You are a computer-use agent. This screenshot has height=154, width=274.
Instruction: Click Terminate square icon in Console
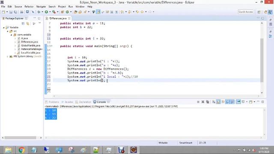(x=198, y=102)
